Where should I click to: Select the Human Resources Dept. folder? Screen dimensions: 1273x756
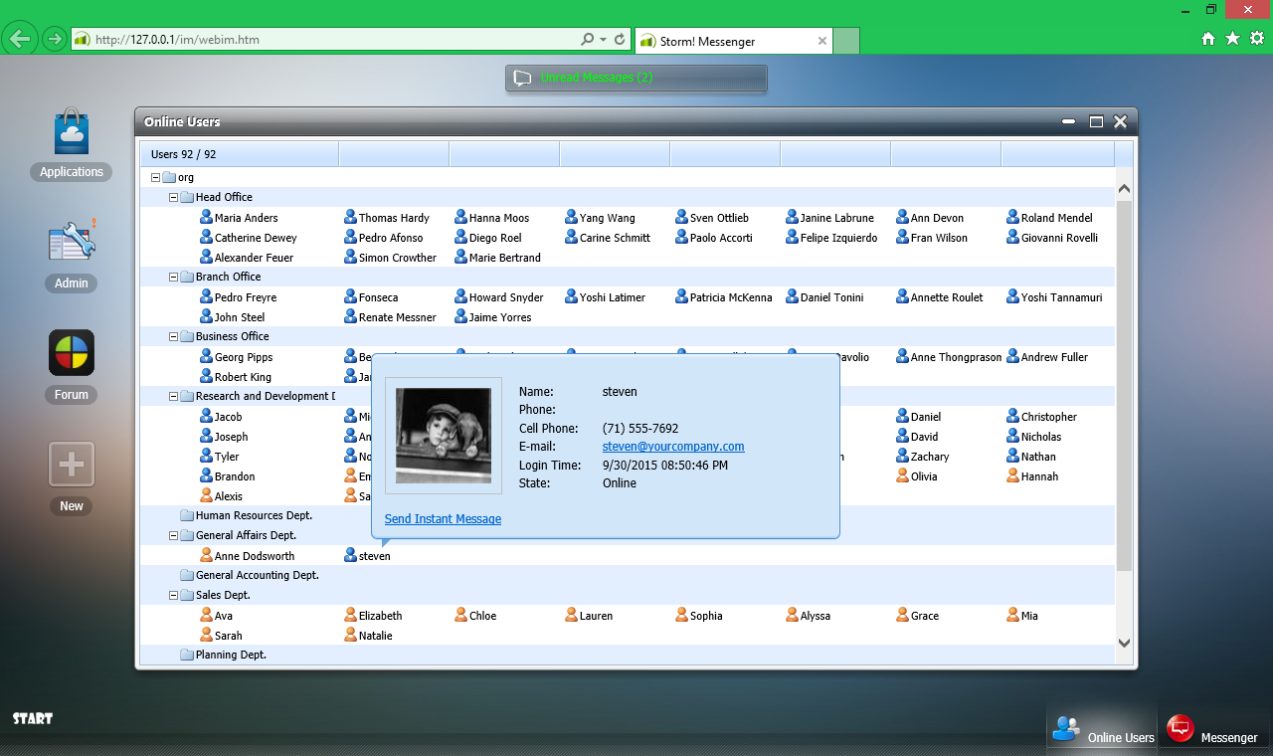tap(253, 515)
